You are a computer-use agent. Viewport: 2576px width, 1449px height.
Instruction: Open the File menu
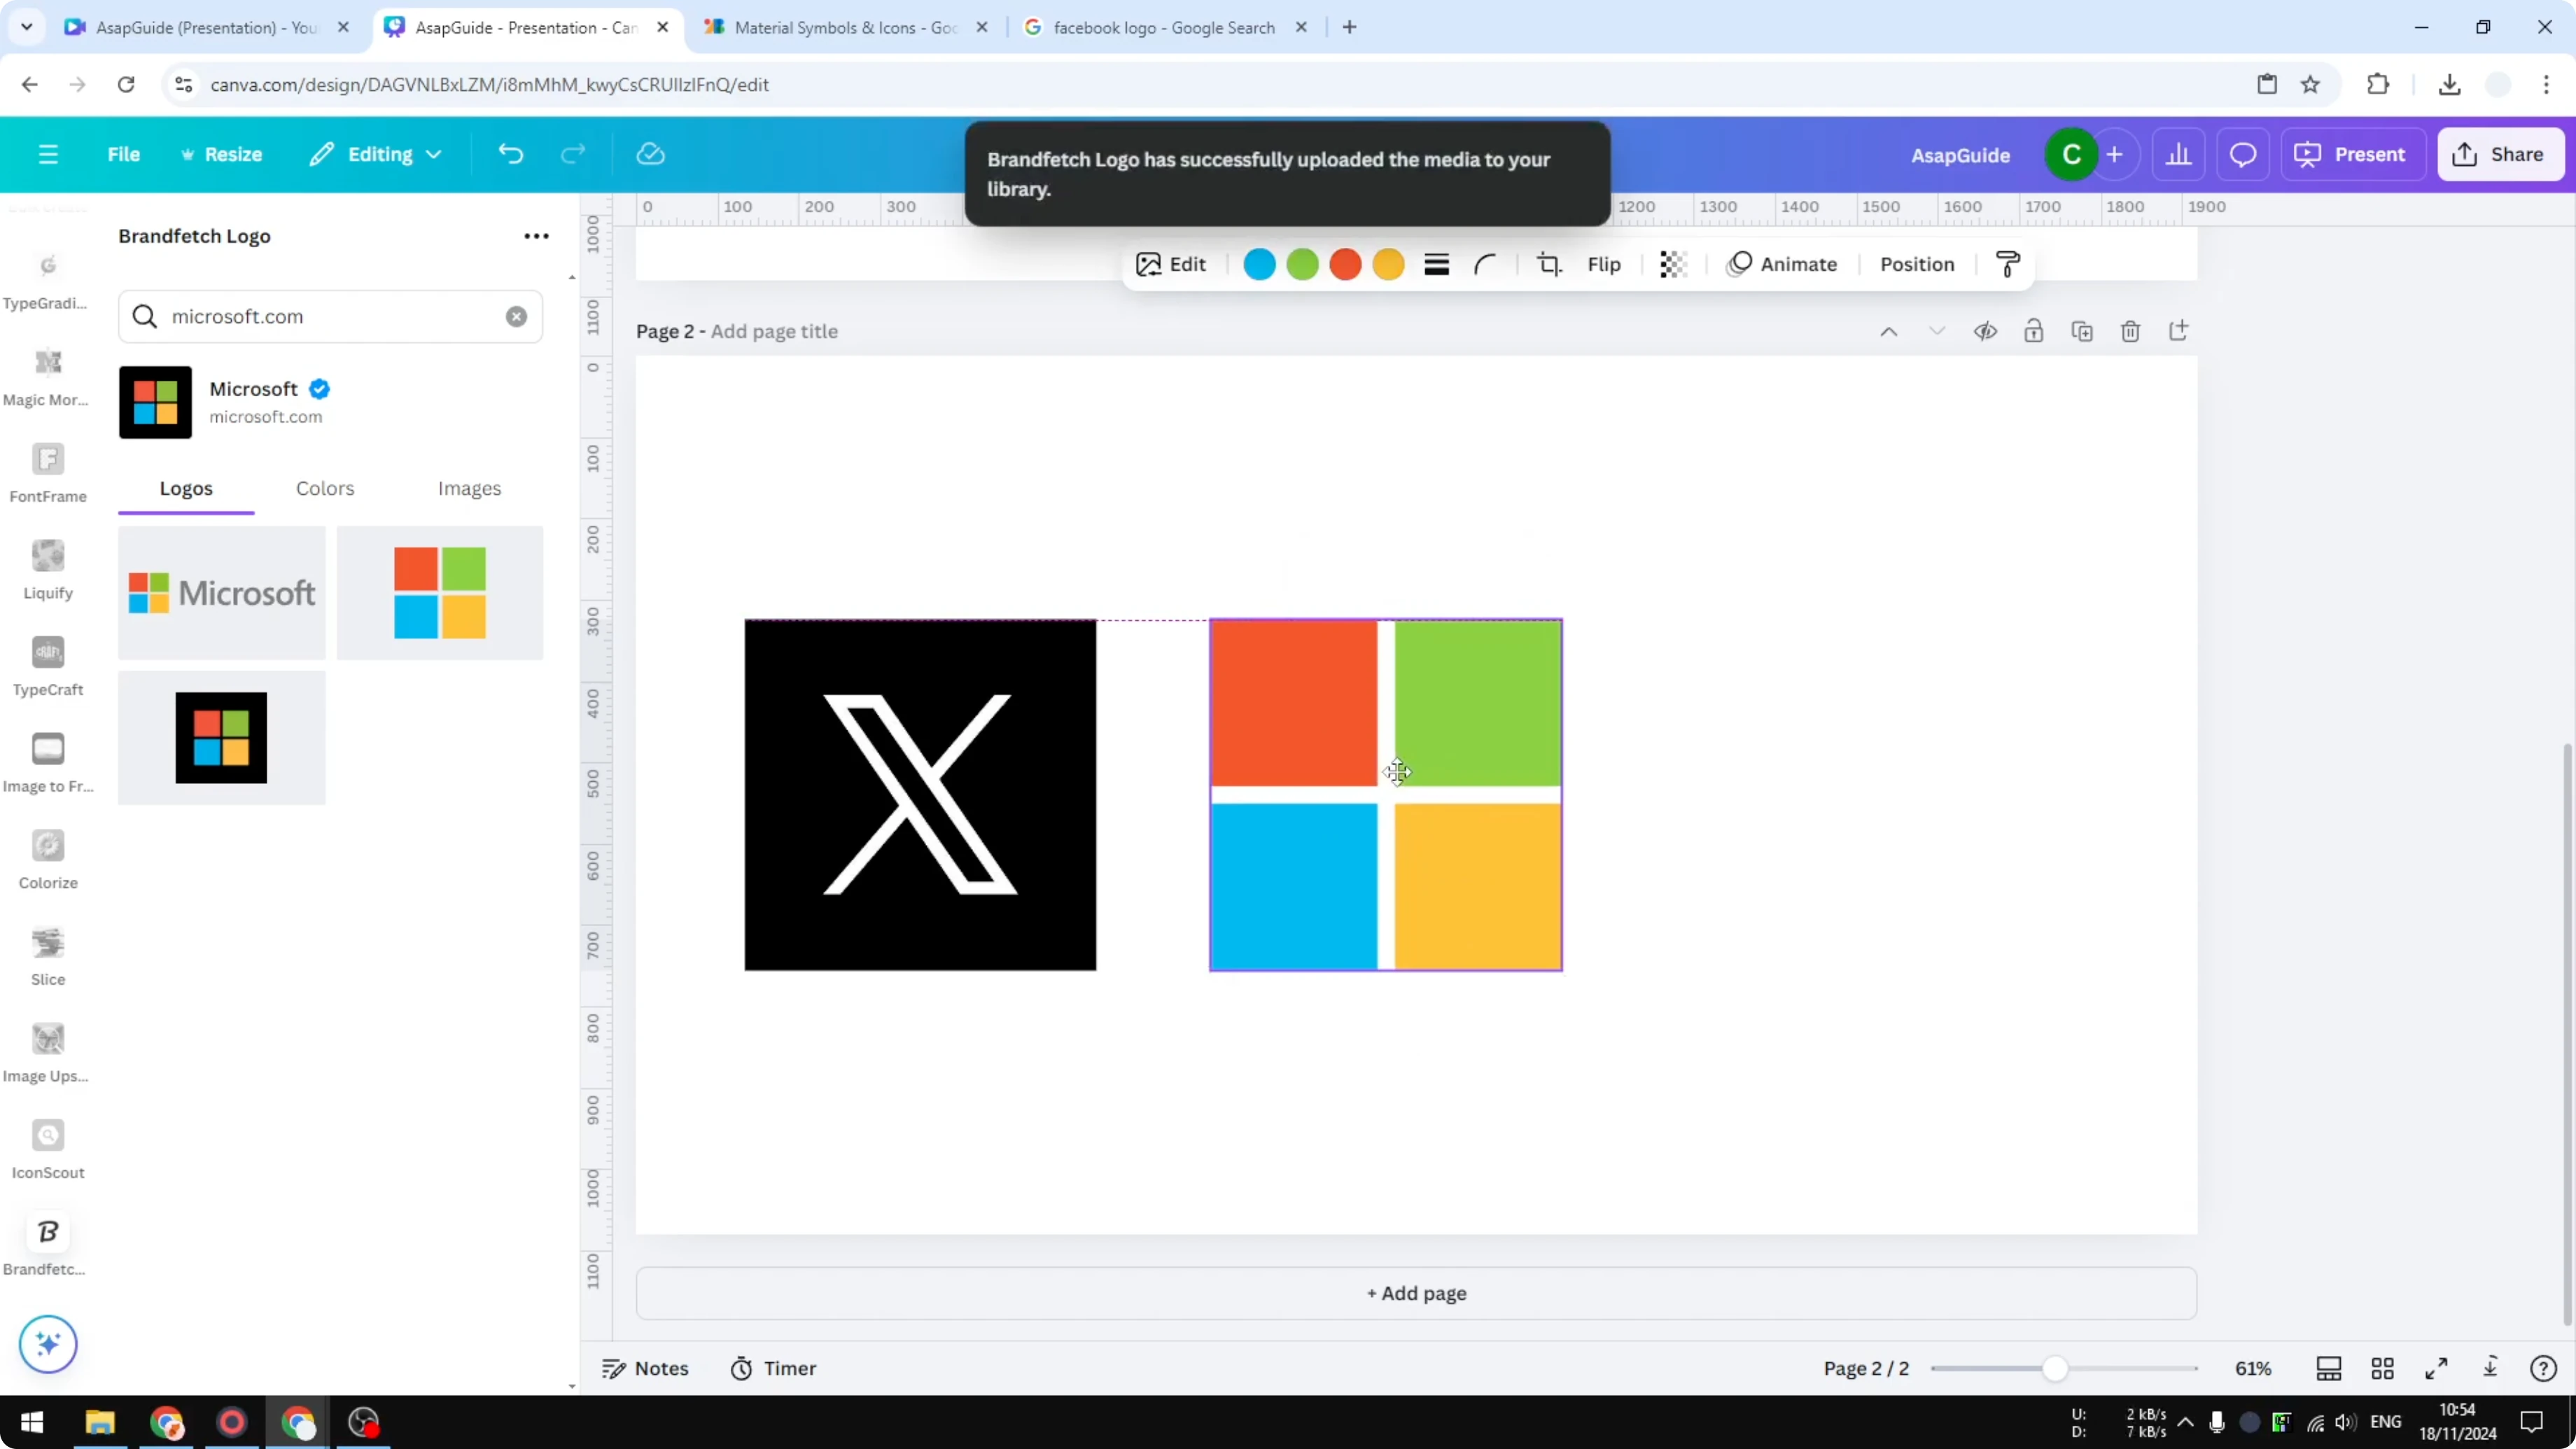124,154
